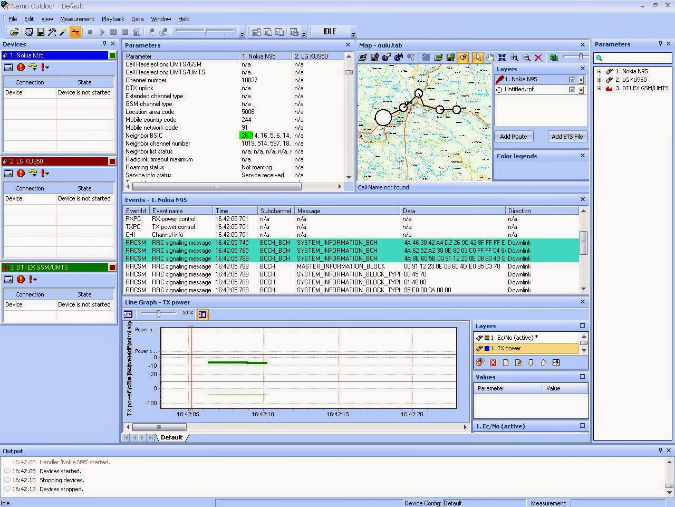The width and height of the screenshot is (675, 507).
Task: Toggle the Untitled.rpf layer checkbox
Action: tap(571, 89)
